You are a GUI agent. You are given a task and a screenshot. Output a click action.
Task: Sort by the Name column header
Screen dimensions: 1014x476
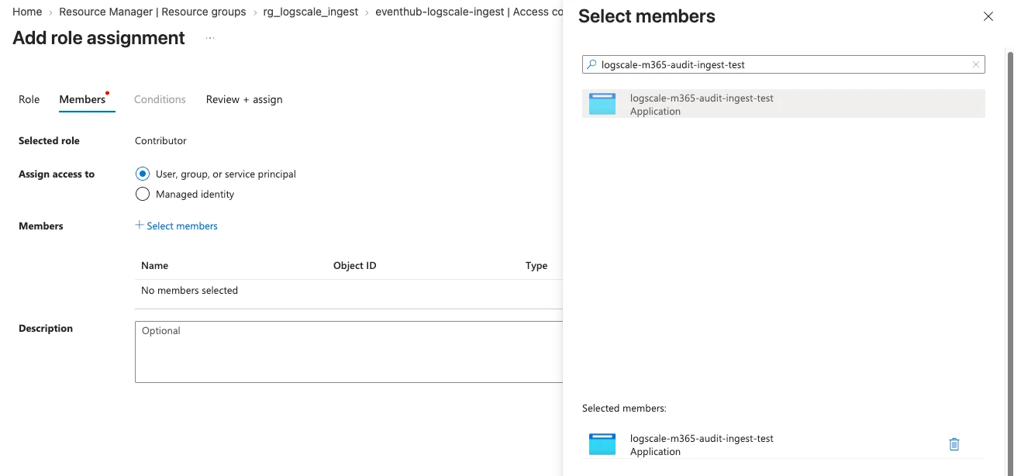point(154,265)
